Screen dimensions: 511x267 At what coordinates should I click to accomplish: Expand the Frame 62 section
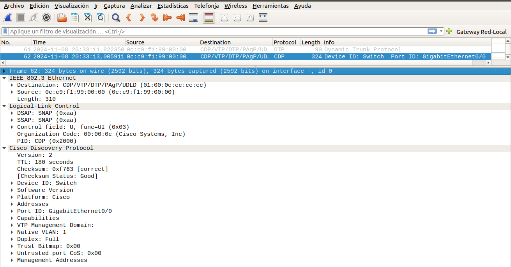click(x=4, y=71)
